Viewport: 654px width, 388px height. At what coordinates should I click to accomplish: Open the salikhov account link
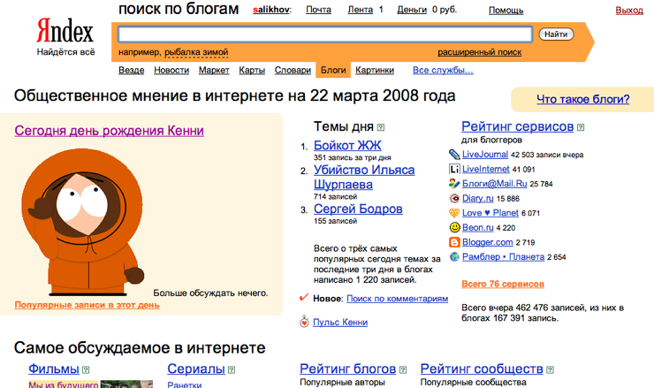pos(271,10)
